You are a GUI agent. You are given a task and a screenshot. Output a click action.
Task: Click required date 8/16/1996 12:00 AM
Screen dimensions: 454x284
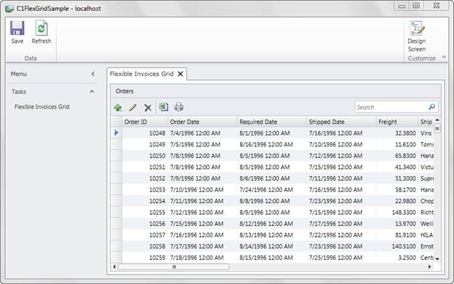pyautogui.click(x=266, y=144)
